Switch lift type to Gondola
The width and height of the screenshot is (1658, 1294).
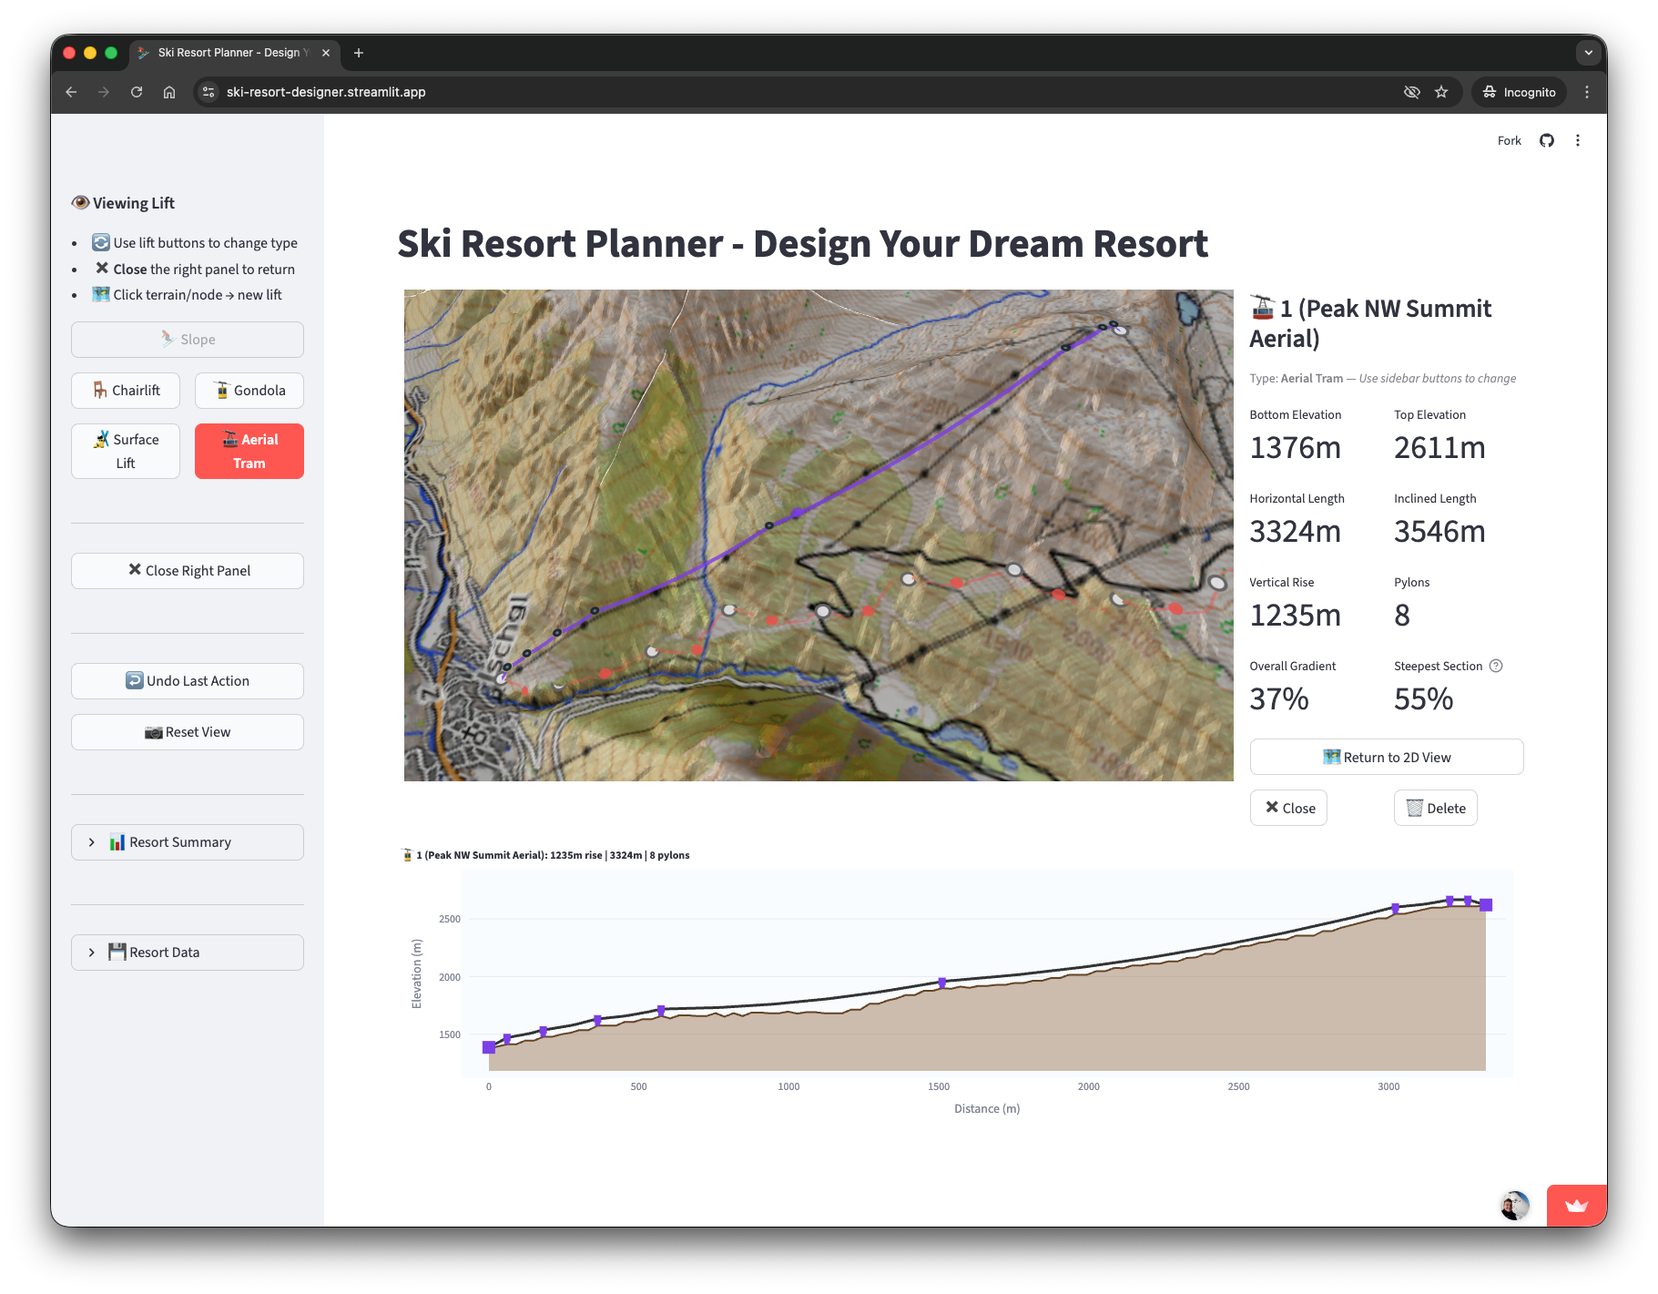[249, 391]
